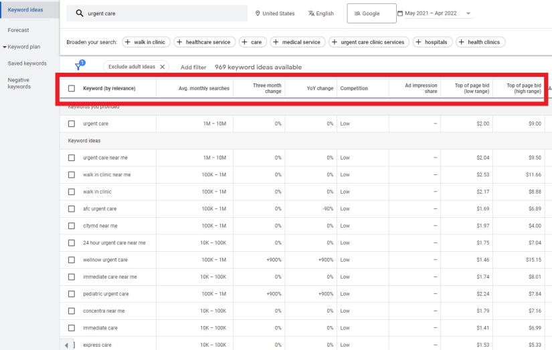This screenshot has width=552, height=350.
Task: Sort by YoY change column
Action: tap(320, 89)
